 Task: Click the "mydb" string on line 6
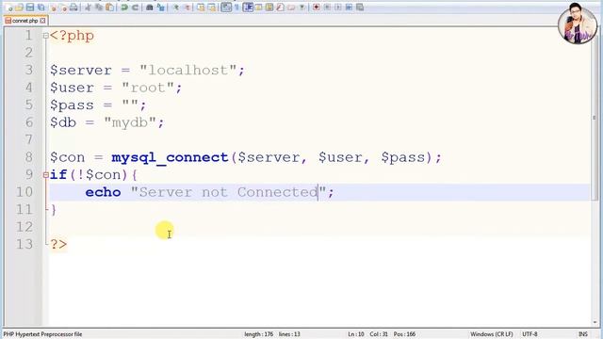click(130, 122)
